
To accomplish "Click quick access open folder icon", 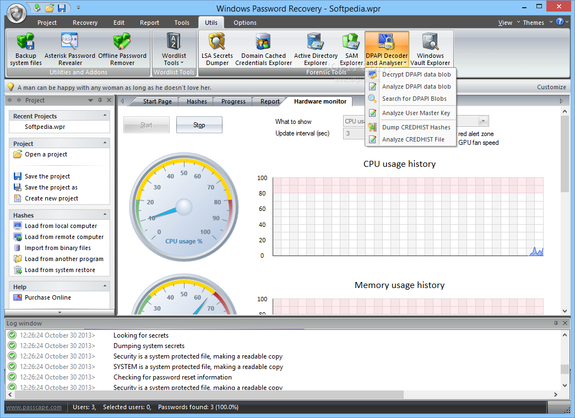I will tap(50, 8).
